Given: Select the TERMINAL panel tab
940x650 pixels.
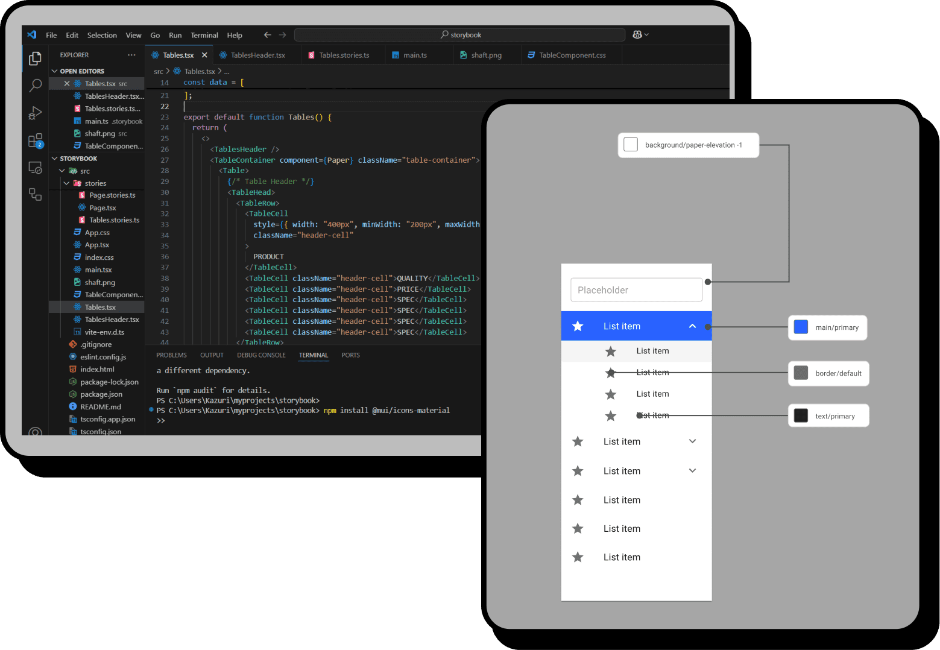Looking at the screenshot, I should [314, 355].
